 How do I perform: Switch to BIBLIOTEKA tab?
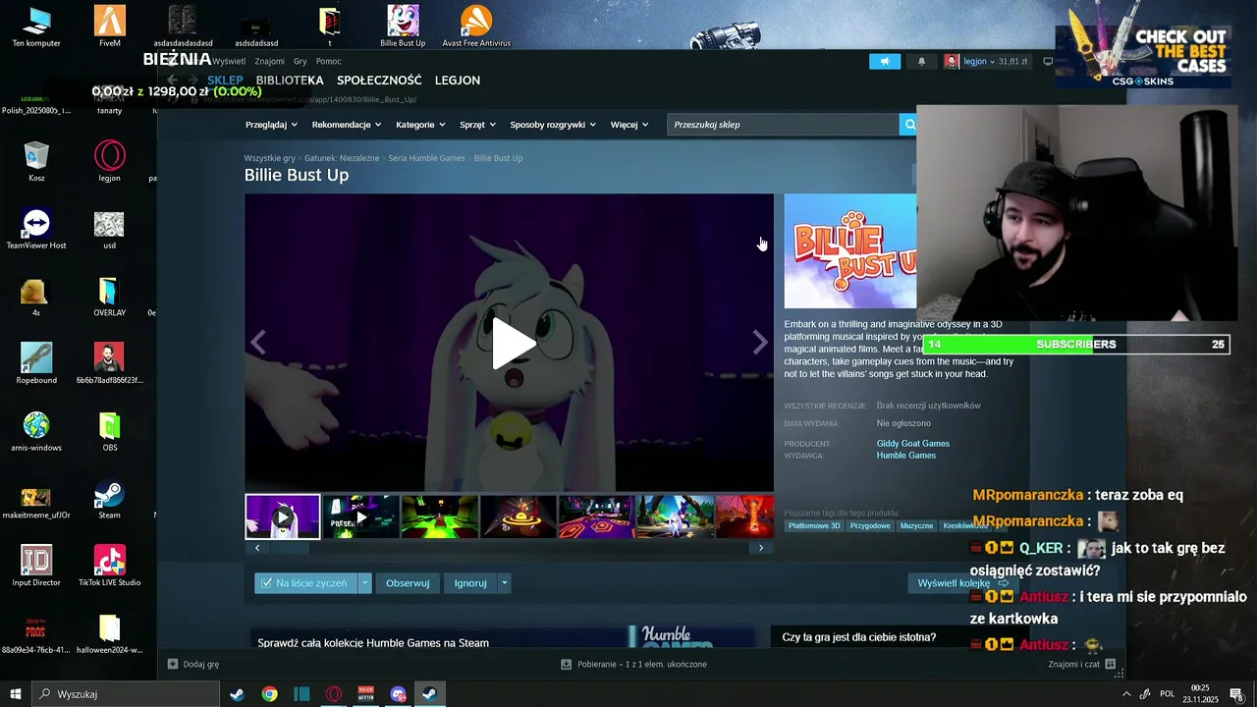pyautogui.click(x=290, y=81)
